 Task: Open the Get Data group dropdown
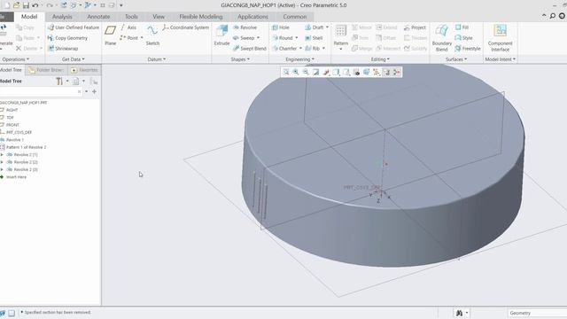click(73, 59)
